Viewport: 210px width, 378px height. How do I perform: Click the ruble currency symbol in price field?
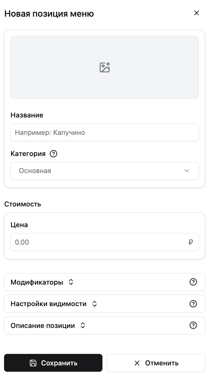pyautogui.click(x=190, y=242)
